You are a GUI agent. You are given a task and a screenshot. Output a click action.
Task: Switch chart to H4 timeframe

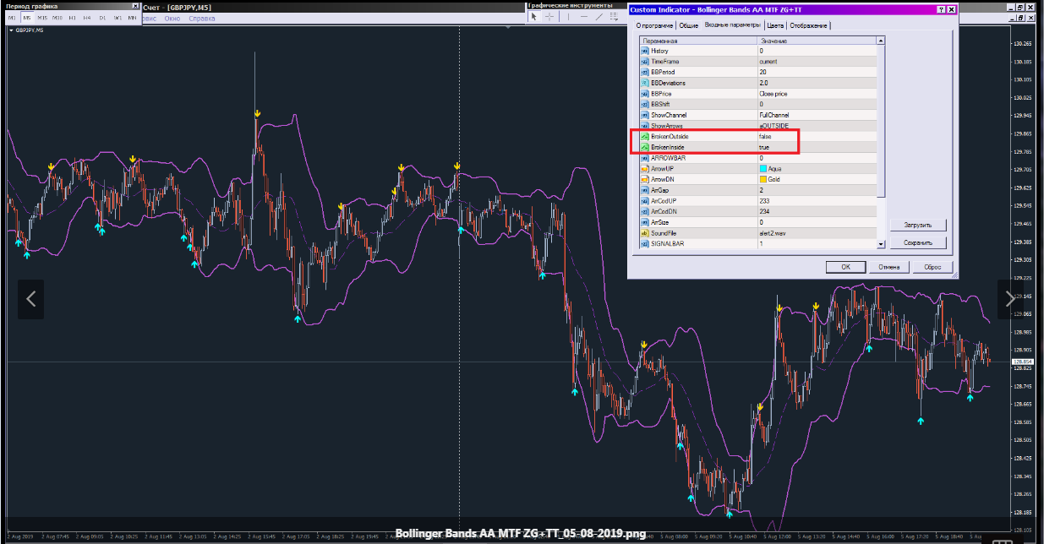click(x=87, y=17)
